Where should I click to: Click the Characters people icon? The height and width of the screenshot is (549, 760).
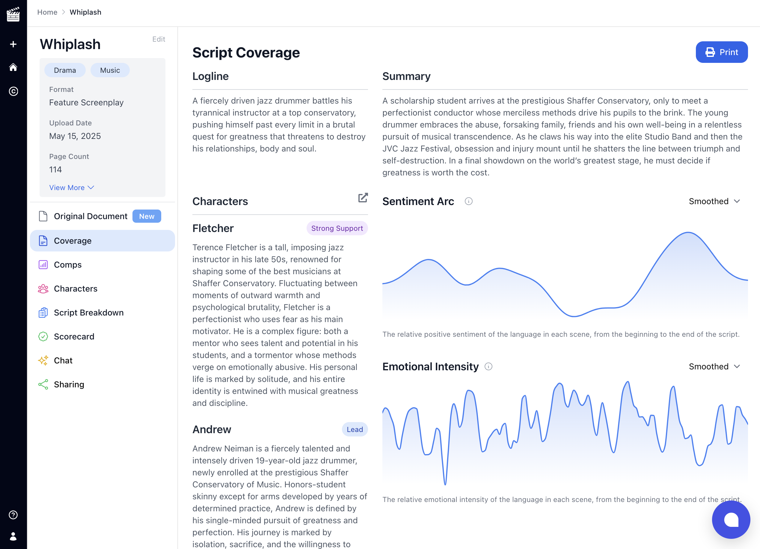pyautogui.click(x=43, y=289)
